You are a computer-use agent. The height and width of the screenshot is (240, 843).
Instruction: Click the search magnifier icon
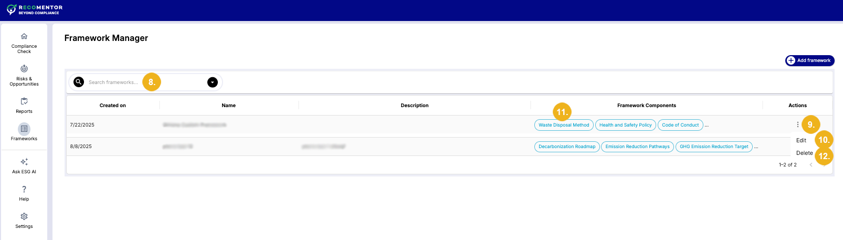(79, 82)
